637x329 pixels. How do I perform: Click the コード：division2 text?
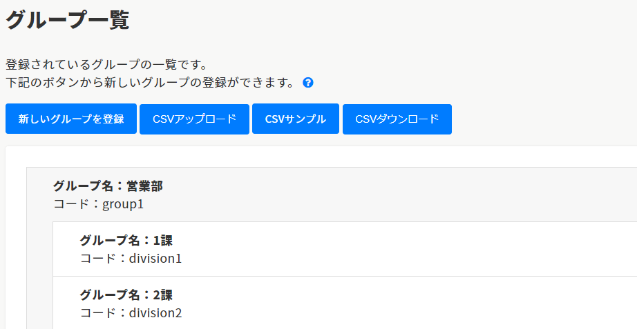point(131,313)
